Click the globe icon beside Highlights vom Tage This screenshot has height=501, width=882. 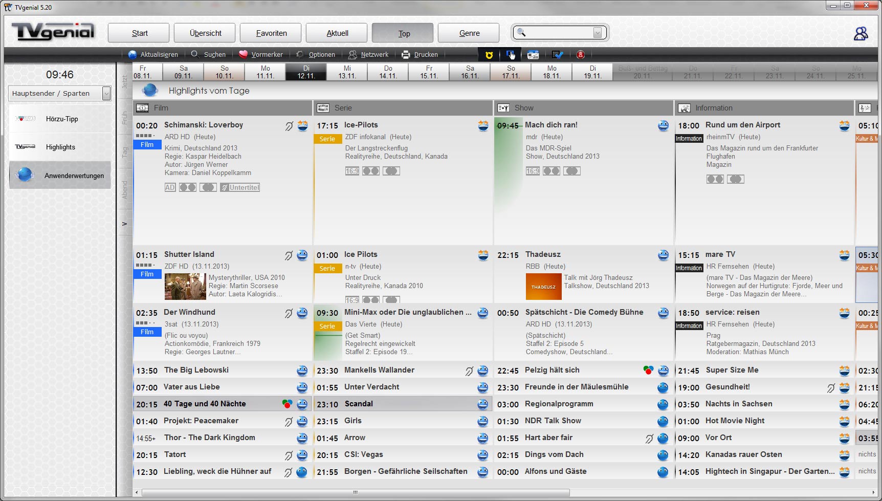pos(150,90)
